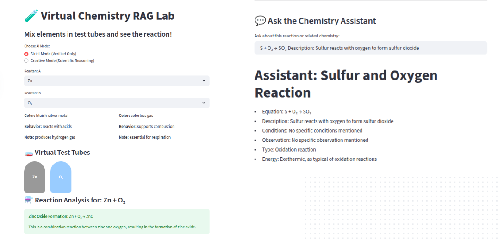Image resolution: width=498 pixels, height=239 pixels.
Task: Click the blue O₂ test tube
Action: point(61,177)
